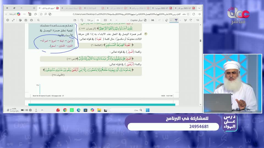The width and height of the screenshot is (264, 148).
Task: Ask Copilot about this PDF
Action: pyautogui.click(x=138, y=20)
